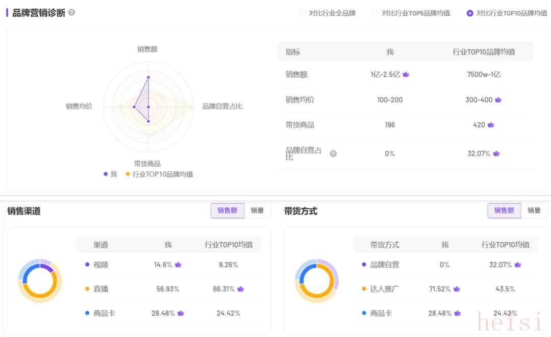Viewport: 551px width, 337px height.
Task: Select 销售额 tab in 带货方式 panel
Action: [x=504, y=211]
